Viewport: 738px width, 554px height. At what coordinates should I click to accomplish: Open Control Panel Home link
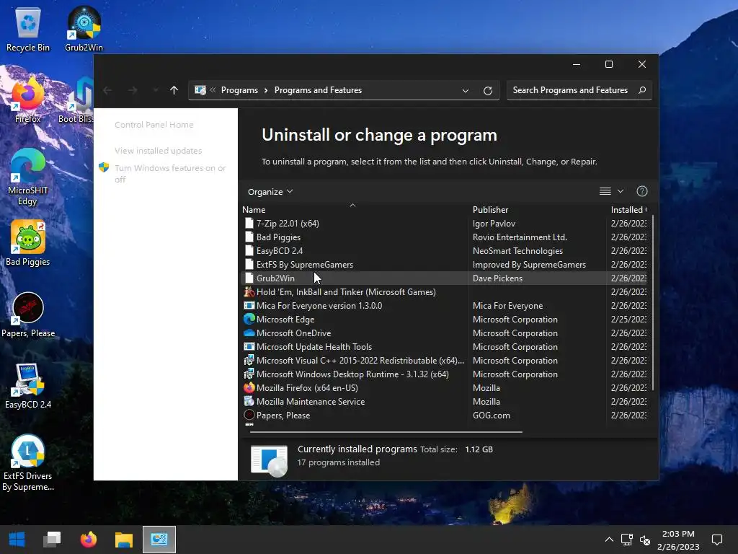[x=154, y=125]
